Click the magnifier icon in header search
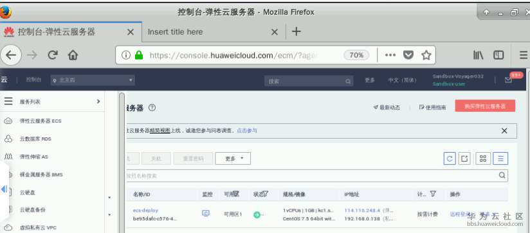The height and width of the screenshot is (233, 530). [348, 82]
